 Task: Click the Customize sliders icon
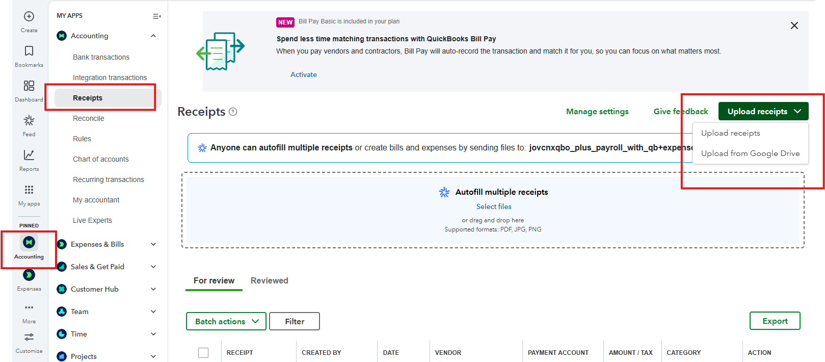coord(29,338)
